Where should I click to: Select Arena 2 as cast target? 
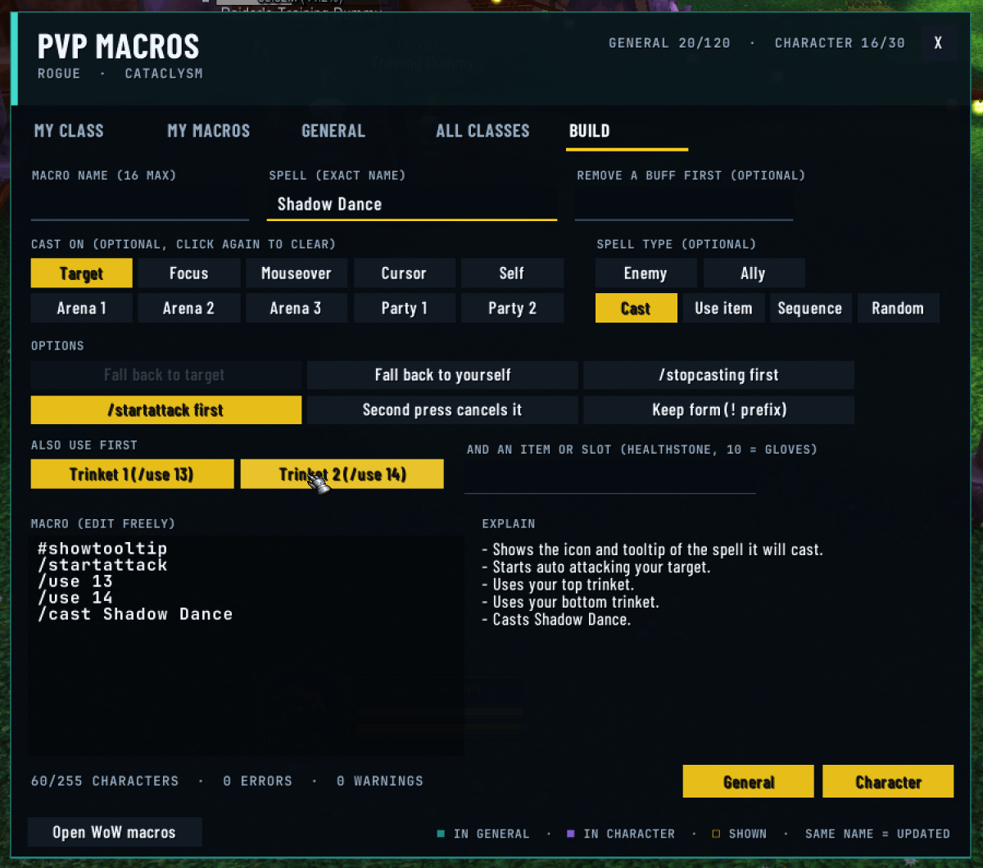click(x=188, y=309)
